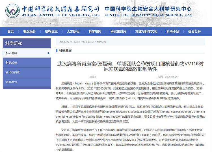Open the 首页 navigation menu item
The height and width of the screenshot is (152, 212).
(10, 31)
